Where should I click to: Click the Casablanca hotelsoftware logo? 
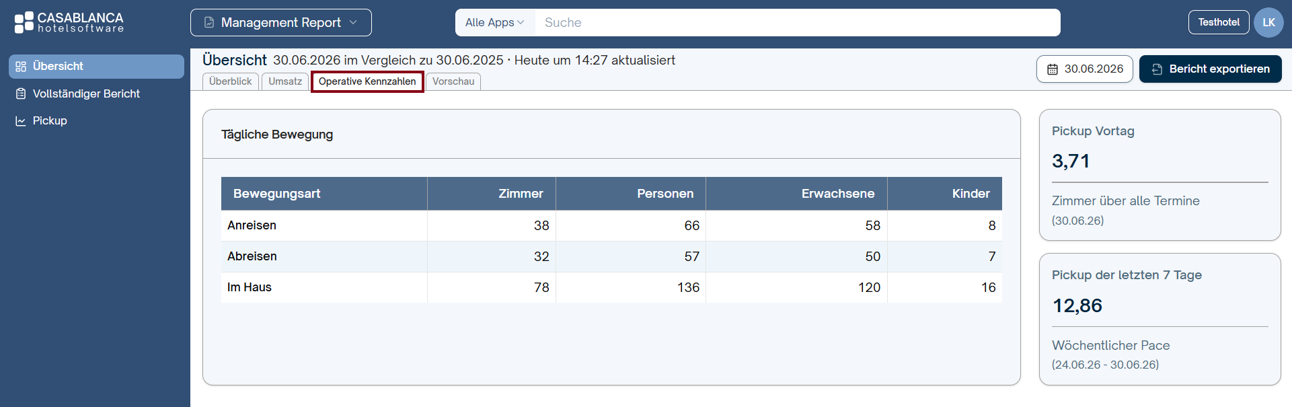pyautogui.click(x=69, y=22)
